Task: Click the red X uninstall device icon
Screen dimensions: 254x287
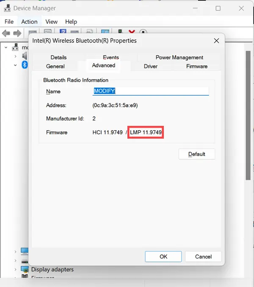Action: (x=132, y=33)
